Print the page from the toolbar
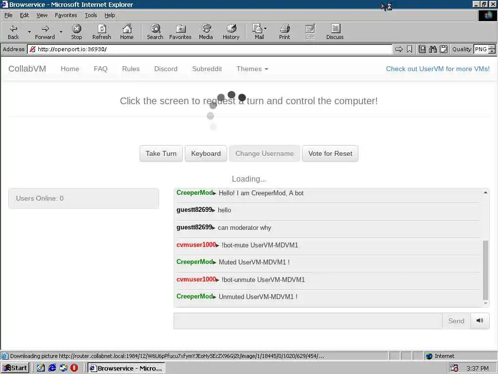This screenshot has height=374, width=498. [x=285, y=32]
